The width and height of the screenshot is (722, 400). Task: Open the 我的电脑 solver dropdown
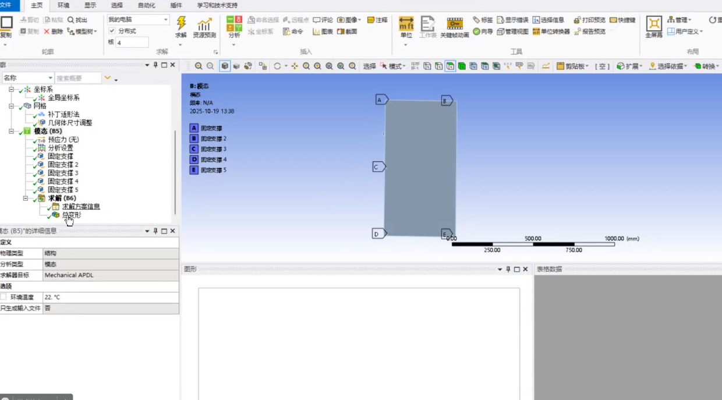(x=166, y=20)
